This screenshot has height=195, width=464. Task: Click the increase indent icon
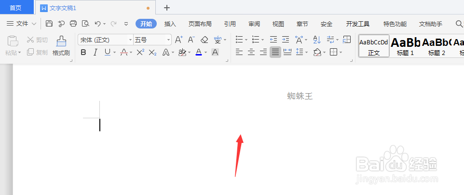pos(286,39)
